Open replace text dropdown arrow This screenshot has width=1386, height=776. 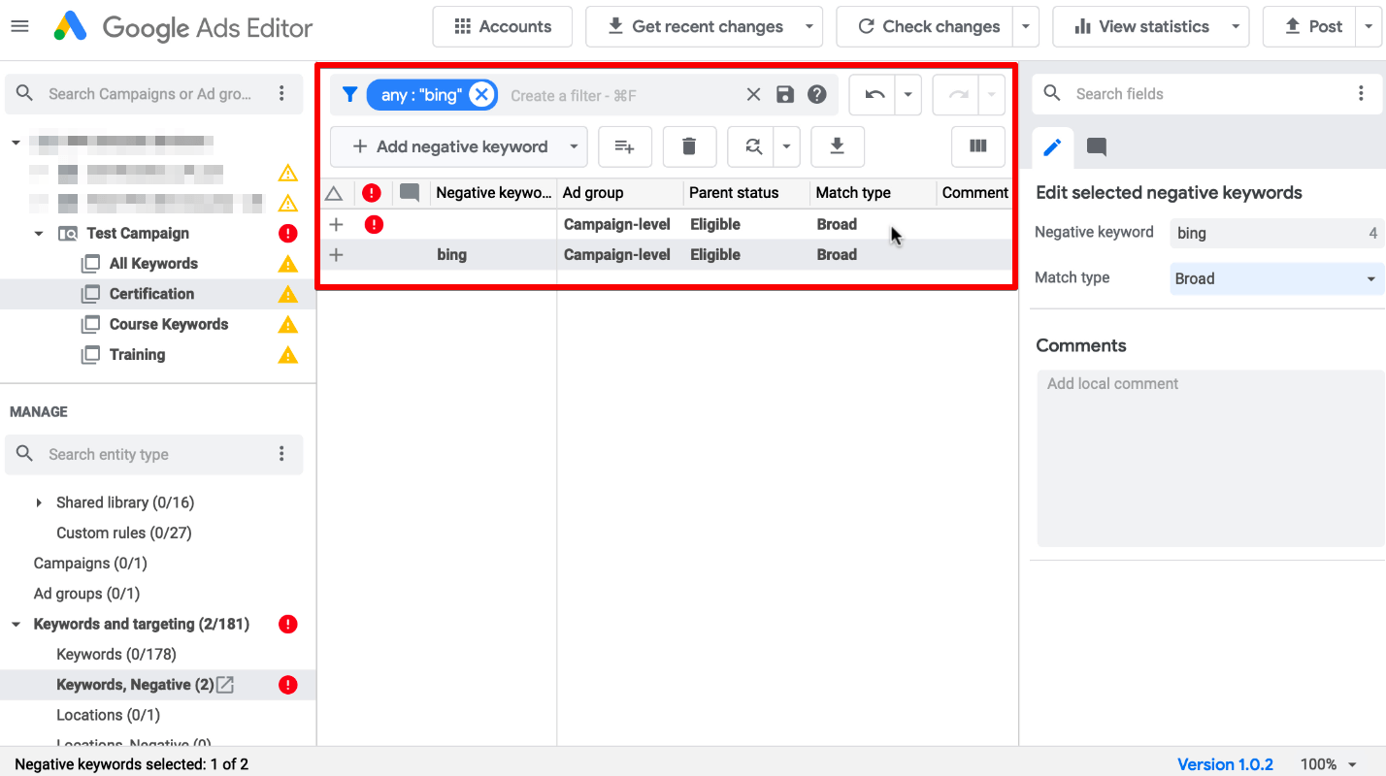click(x=786, y=146)
